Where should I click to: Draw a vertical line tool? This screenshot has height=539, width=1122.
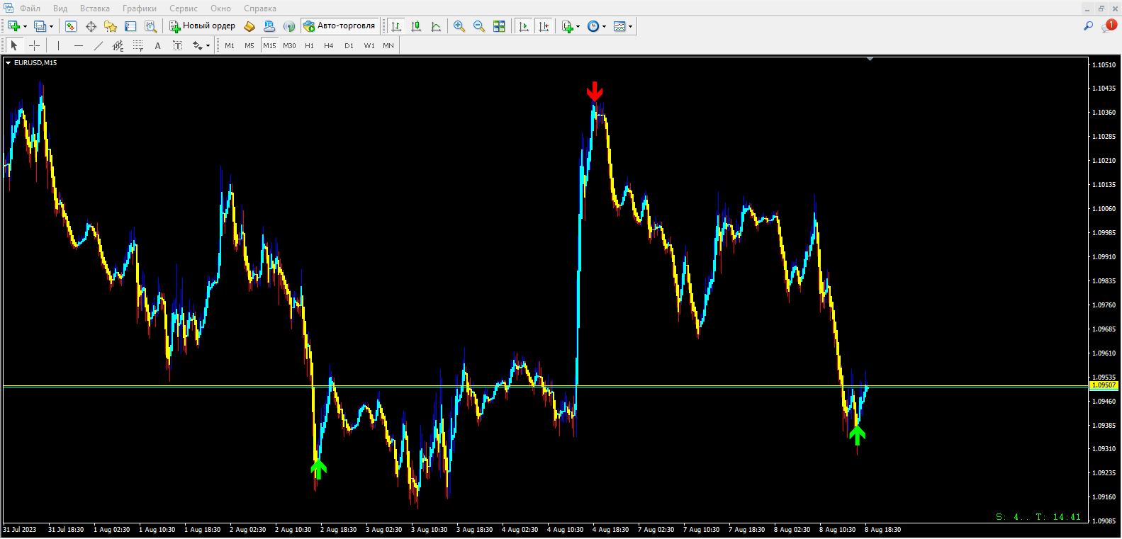[58, 45]
